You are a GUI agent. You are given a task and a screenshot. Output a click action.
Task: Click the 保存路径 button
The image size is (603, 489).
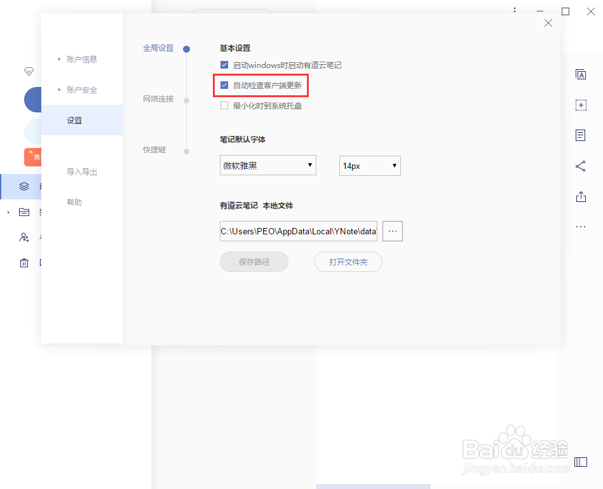[x=254, y=262]
